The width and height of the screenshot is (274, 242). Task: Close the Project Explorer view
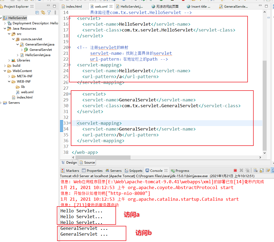[32, 6]
